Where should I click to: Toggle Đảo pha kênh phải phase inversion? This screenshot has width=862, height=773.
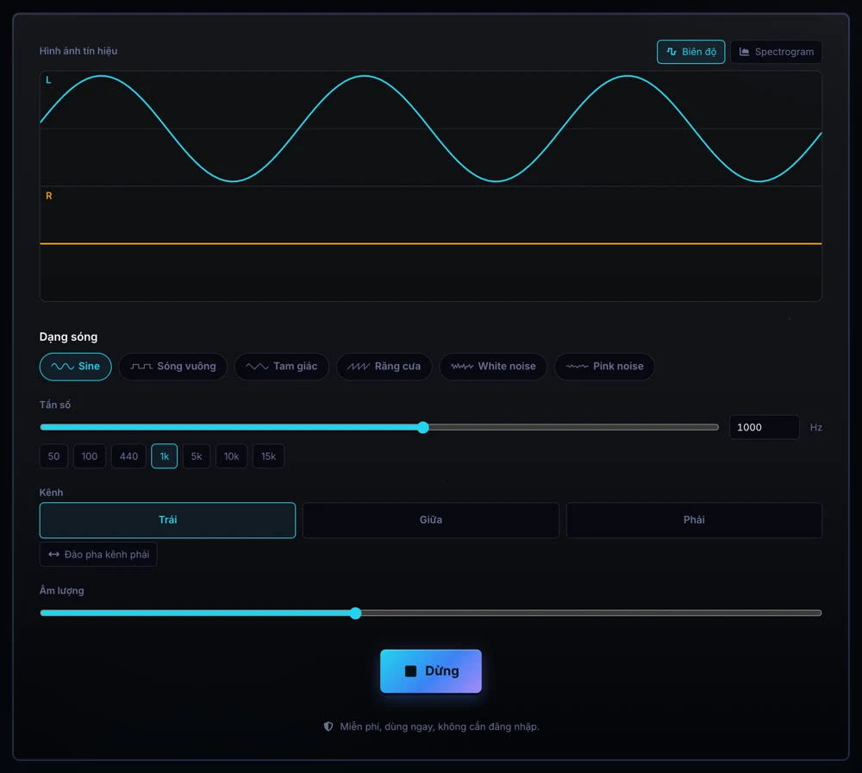(x=98, y=555)
